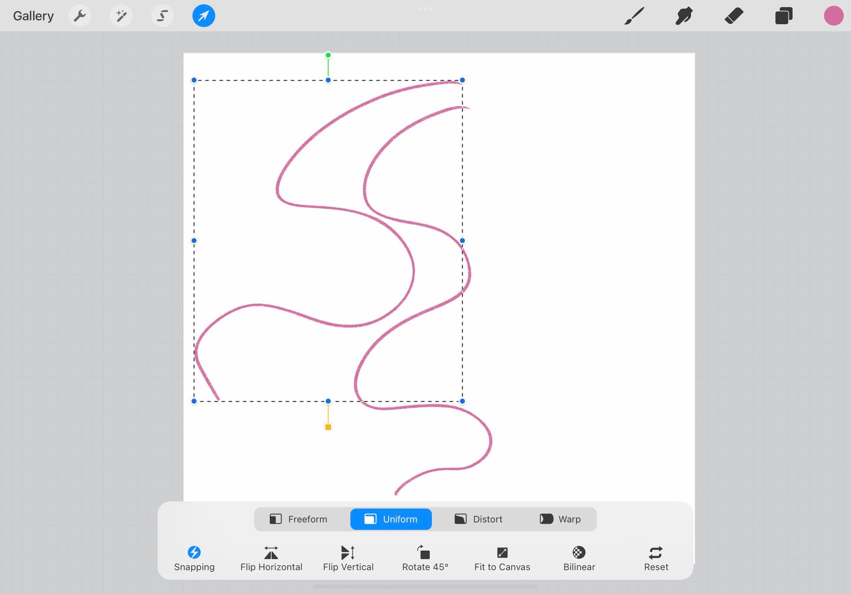Open the Actions wrench menu
Image resolution: width=851 pixels, height=594 pixels.
tap(80, 16)
